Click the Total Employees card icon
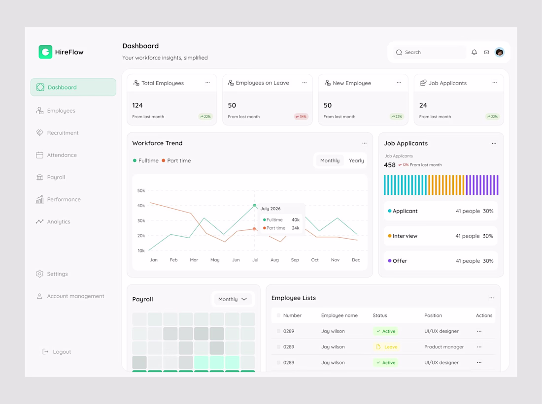 click(x=136, y=83)
